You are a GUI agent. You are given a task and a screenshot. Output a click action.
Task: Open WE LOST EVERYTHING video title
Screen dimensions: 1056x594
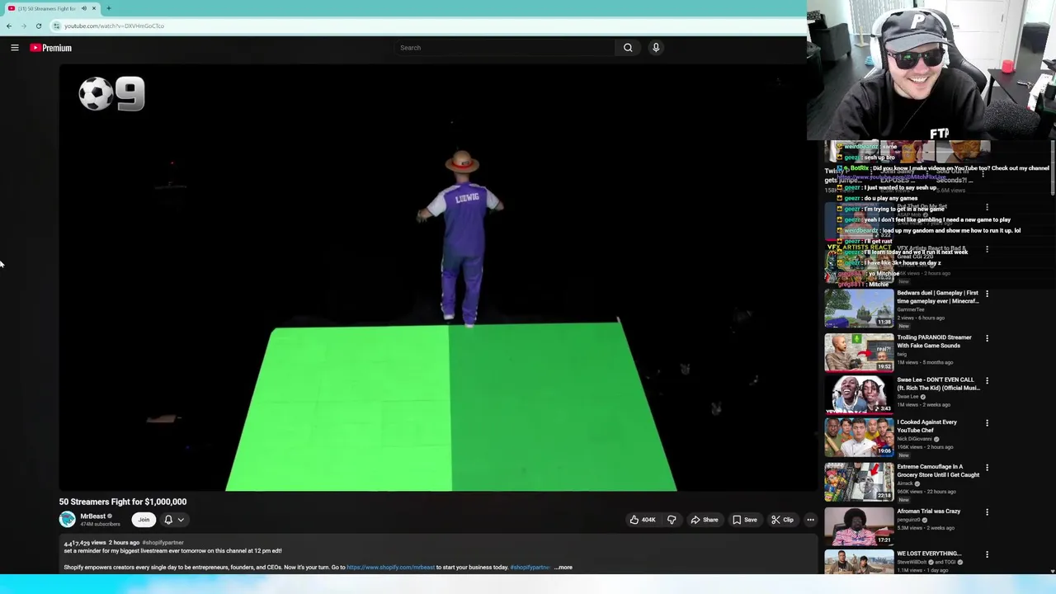coord(929,554)
